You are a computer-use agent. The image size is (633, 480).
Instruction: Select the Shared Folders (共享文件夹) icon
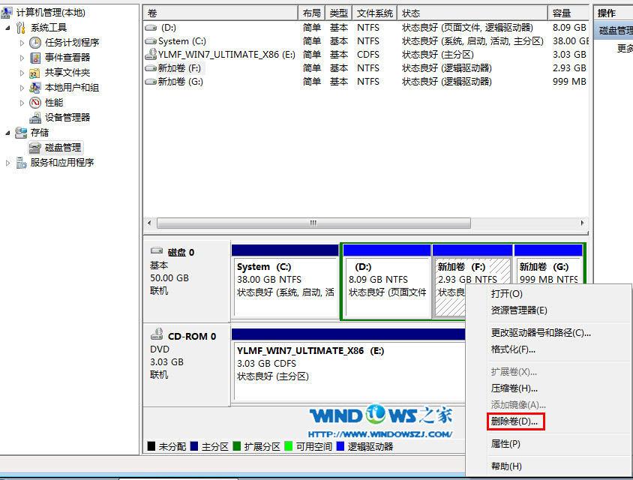pyautogui.click(x=35, y=73)
